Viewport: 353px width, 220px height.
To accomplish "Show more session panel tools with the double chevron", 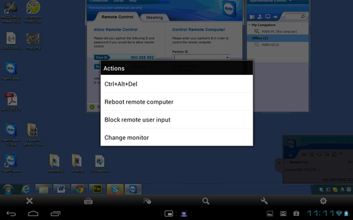I will click(341, 154).
